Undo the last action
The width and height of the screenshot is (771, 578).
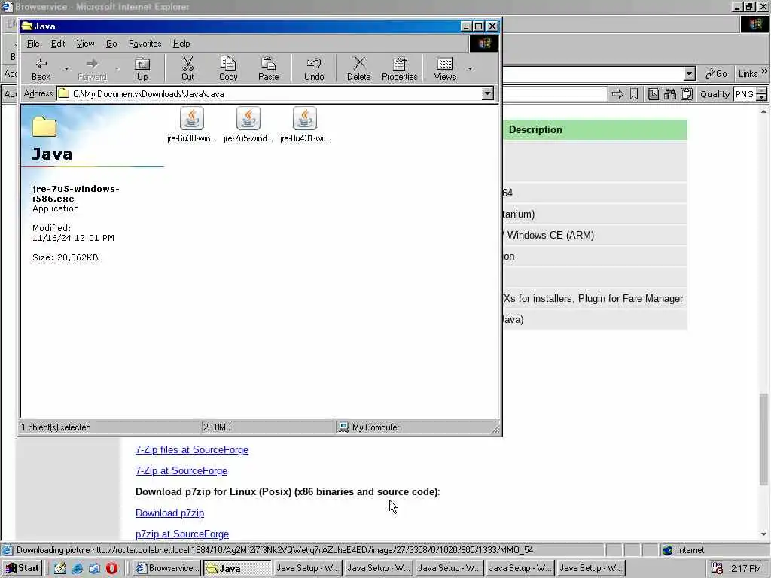pos(314,68)
